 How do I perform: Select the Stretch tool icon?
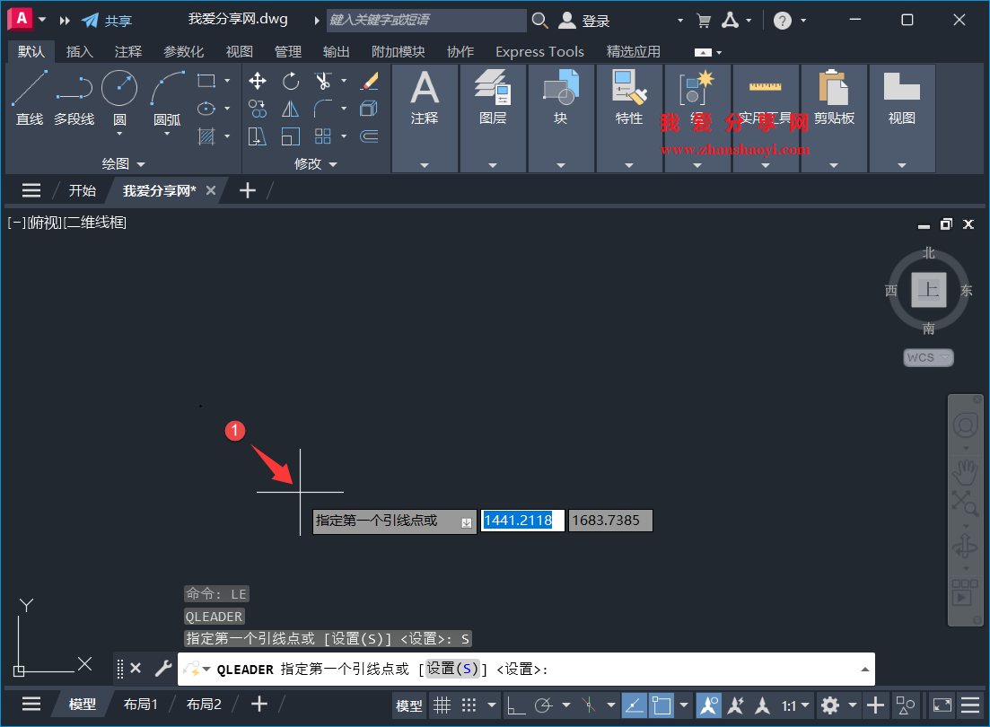coord(258,136)
